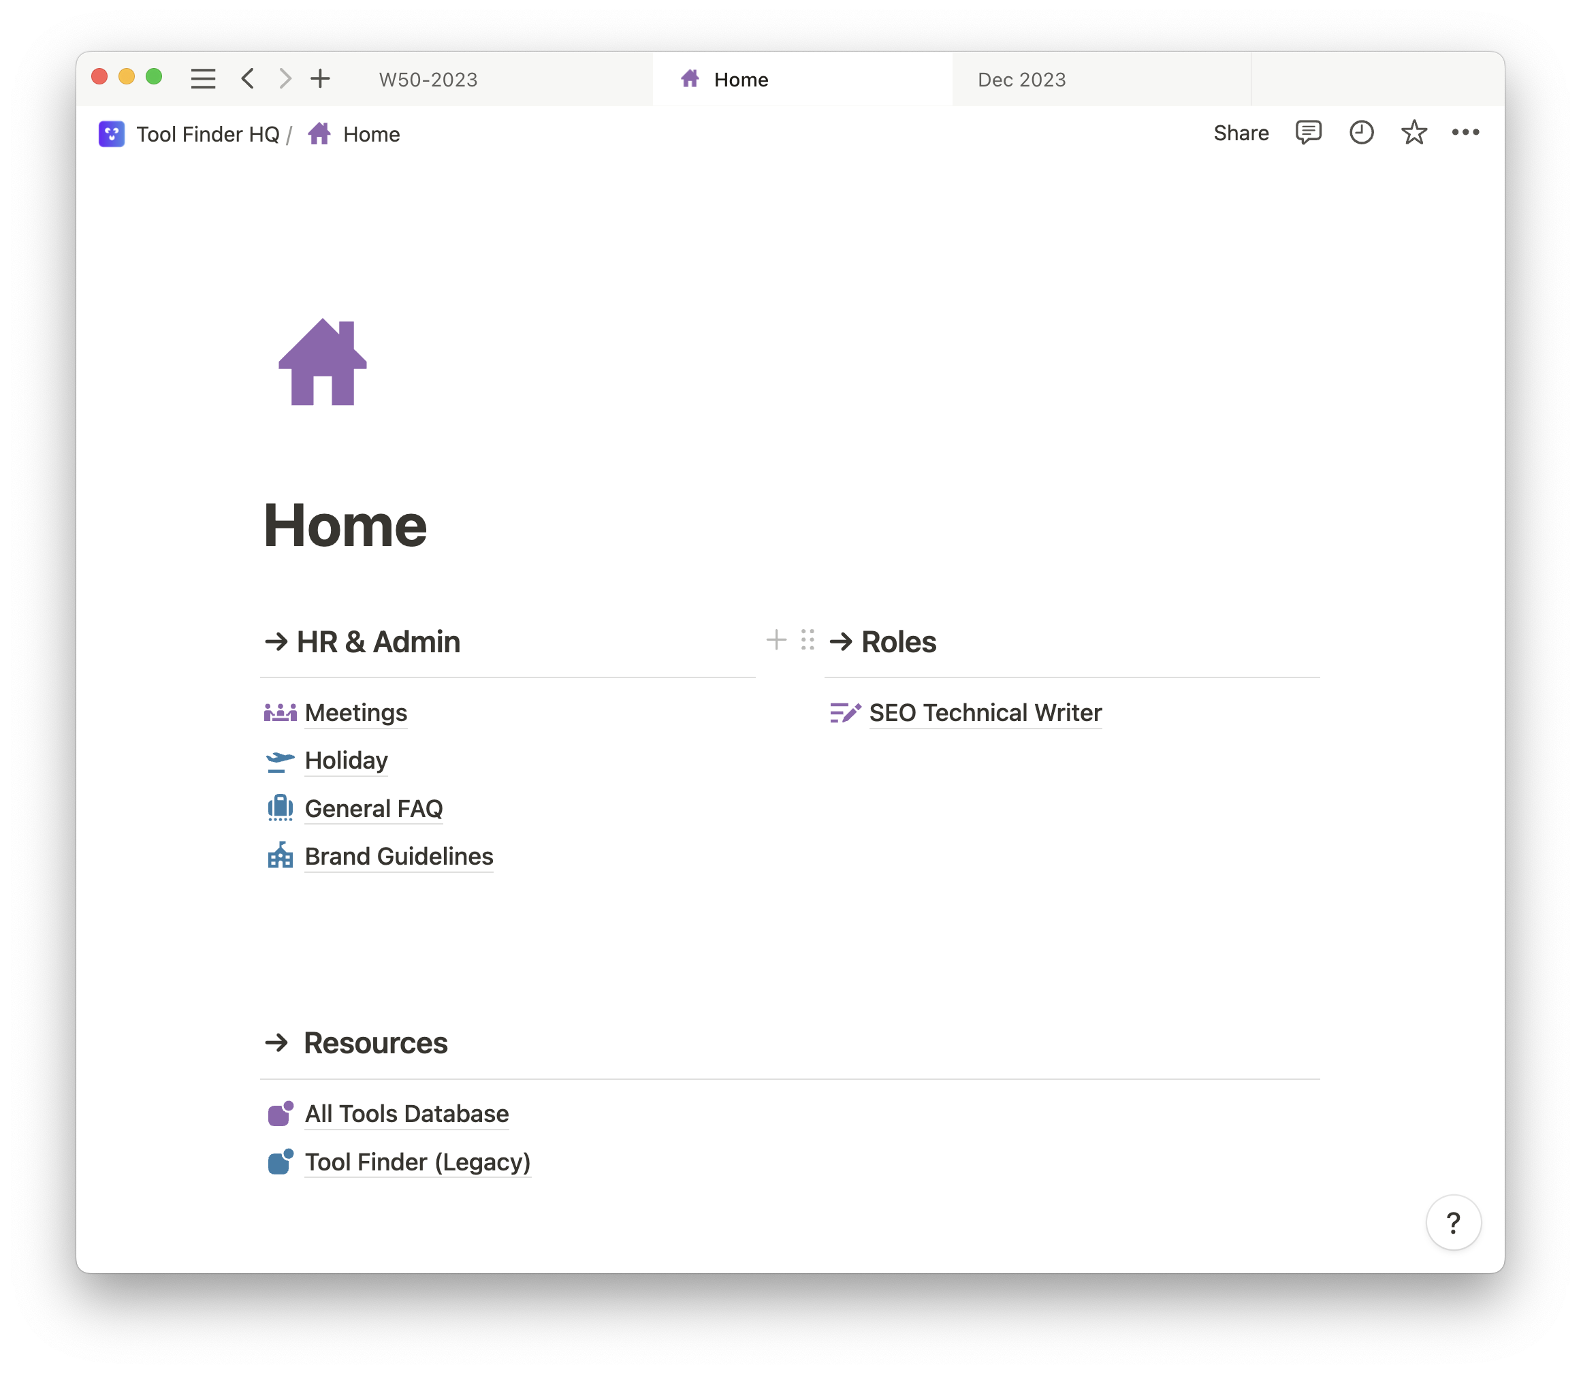Click the airplane icon next to Holiday
This screenshot has width=1581, height=1374.
point(280,760)
